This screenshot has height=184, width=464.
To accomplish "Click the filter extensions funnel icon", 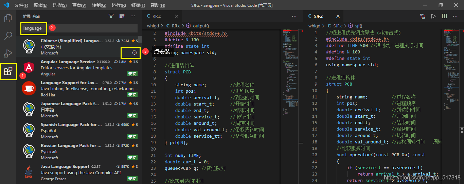I will coord(111,16).
